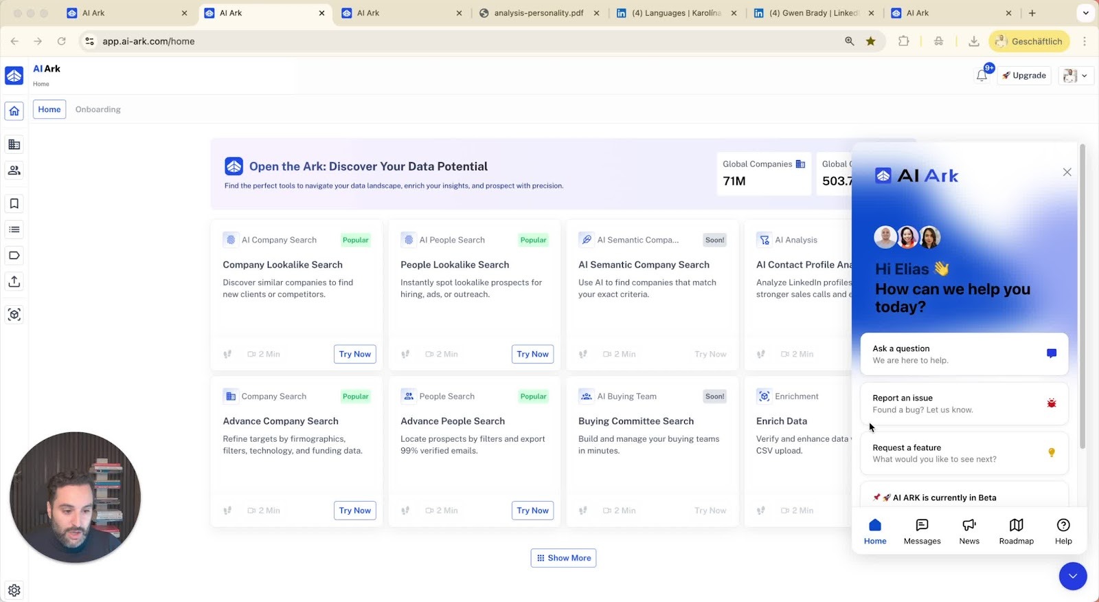Image resolution: width=1099 pixels, height=602 pixels.
Task: Click the Soon! badge on AI Buying Team
Action: pyautogui.click(x=715, y=397)
